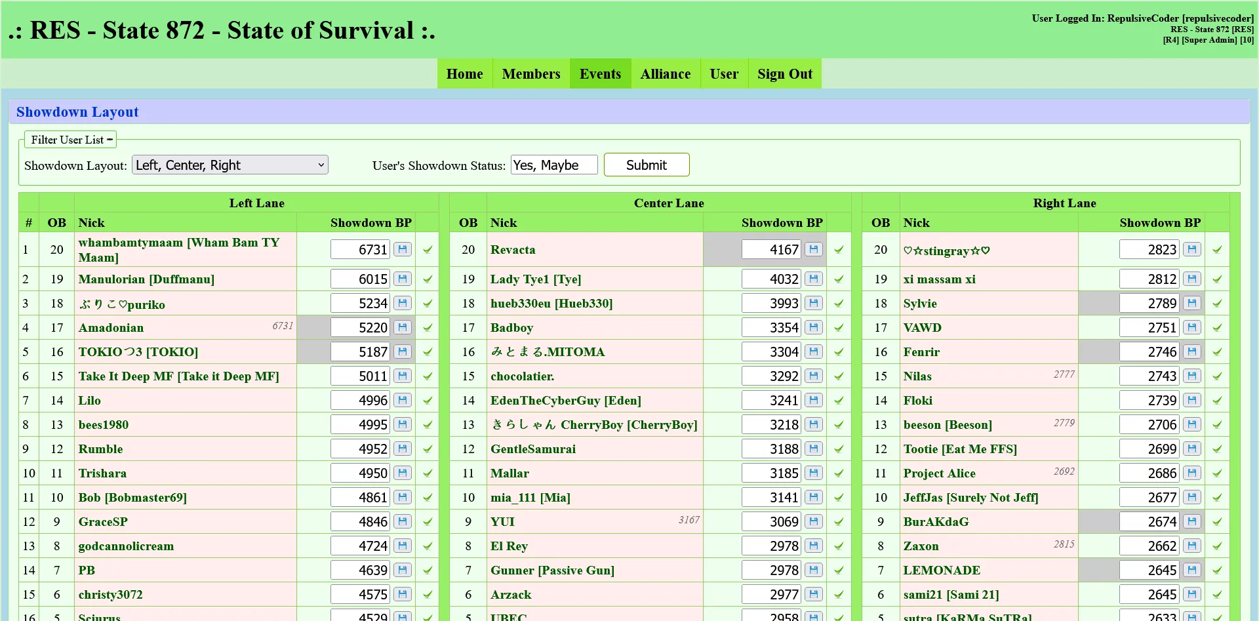The image size is (1259, 621).
Task: Click the checkmark icon for Trishara row
Action: [428, 473]
